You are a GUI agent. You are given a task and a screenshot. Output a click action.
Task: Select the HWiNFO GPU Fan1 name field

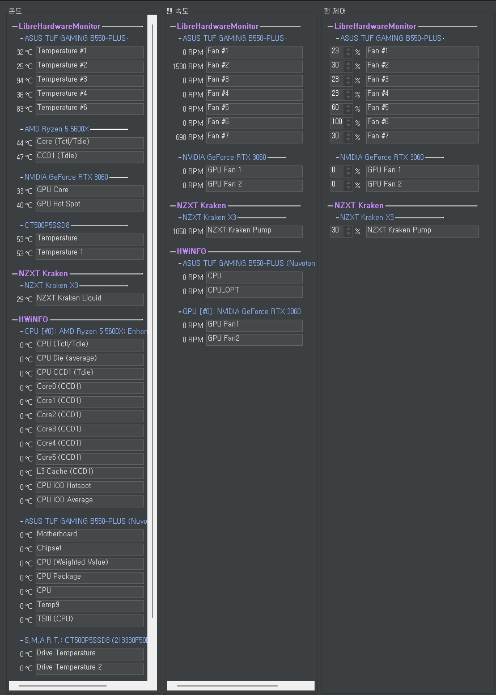click(254, 325)
